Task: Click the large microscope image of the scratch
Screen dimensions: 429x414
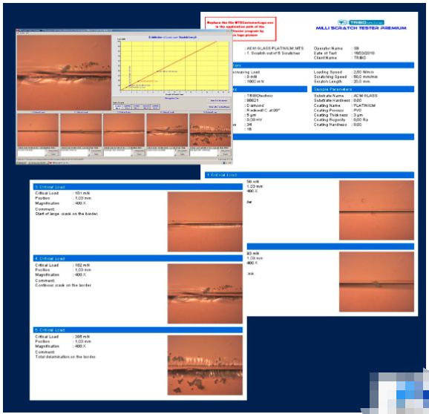Action: [64, 73]
